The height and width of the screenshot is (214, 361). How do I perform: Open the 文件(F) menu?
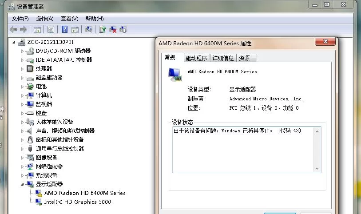pyautogui.click(x=20, y=19)
